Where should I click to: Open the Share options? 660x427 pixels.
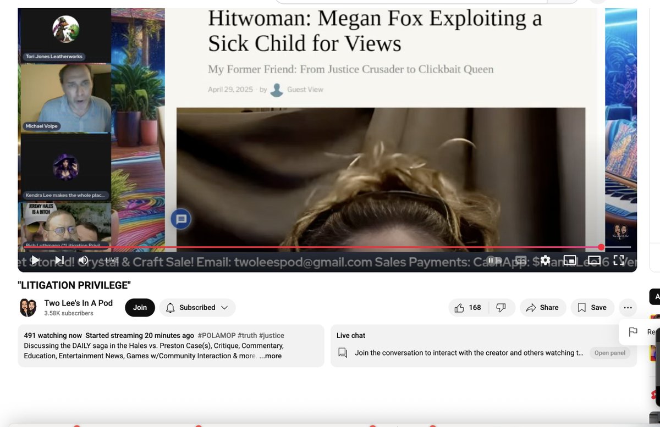543,308
